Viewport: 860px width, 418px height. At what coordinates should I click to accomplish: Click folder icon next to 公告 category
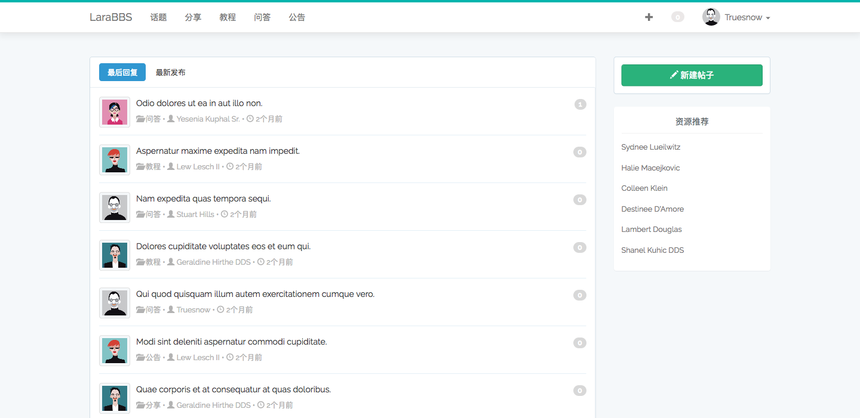click(141, 358)
